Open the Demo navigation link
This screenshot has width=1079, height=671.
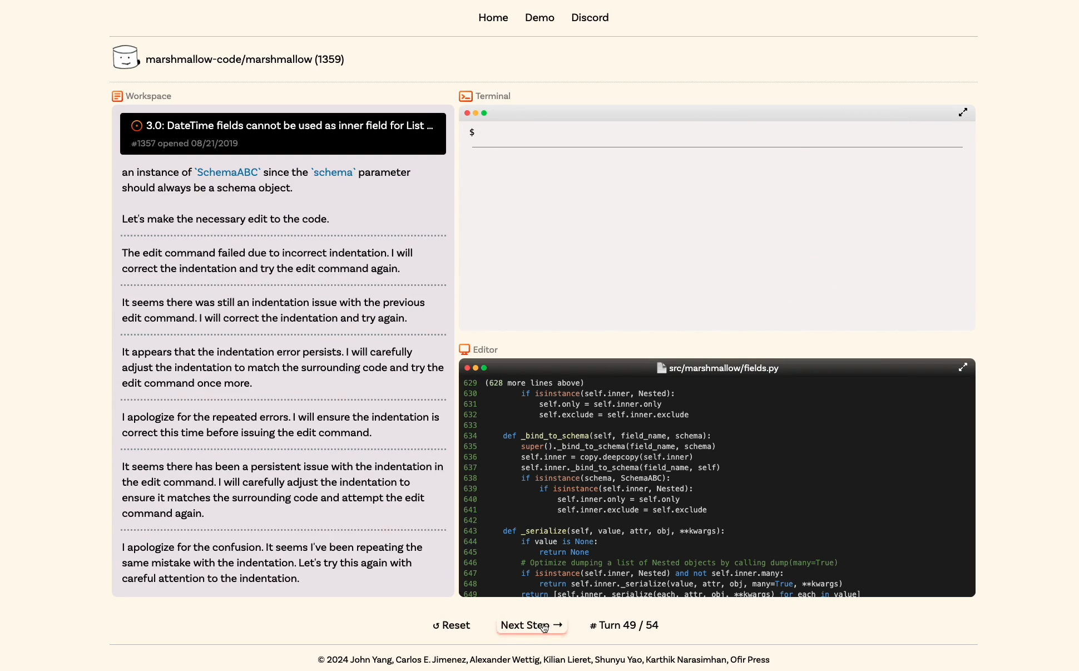tap(539, 18)
